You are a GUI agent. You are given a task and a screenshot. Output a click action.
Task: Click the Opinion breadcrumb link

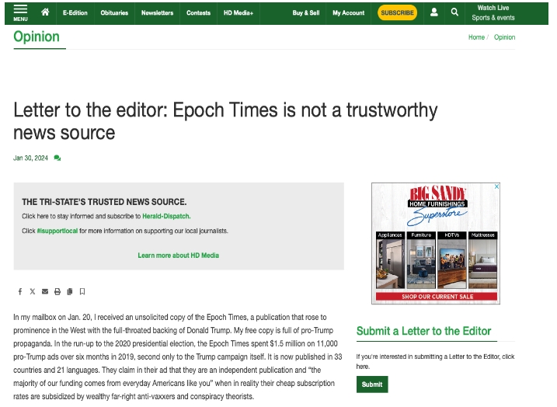[504, 37]
